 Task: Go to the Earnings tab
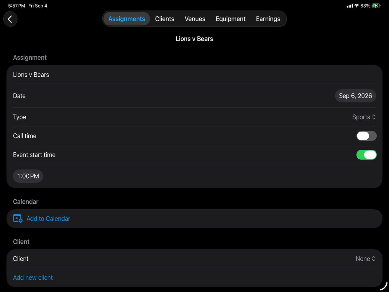(x=268, y=19)
